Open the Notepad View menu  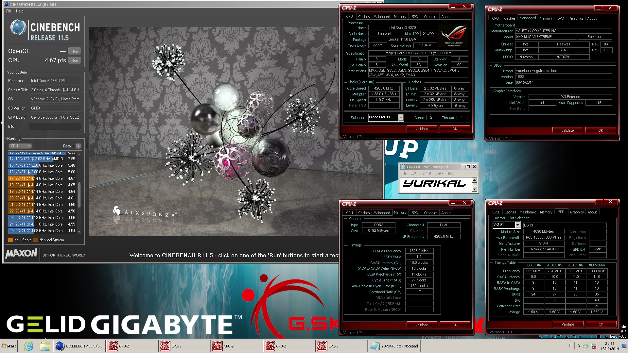coord(439,174)
